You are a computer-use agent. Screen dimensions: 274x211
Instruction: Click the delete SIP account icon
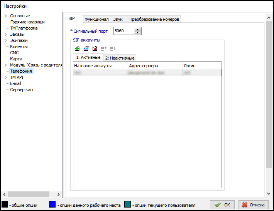click(x=95, y=48)
